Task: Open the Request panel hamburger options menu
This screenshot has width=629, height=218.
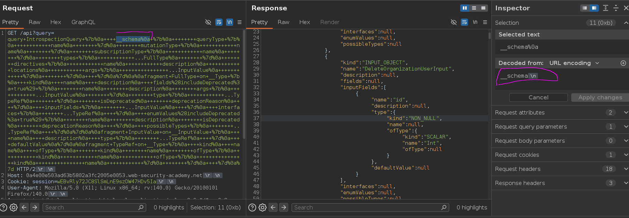Action: click(240, 22)
